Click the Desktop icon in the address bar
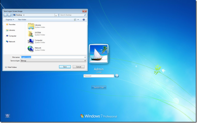 [15, 15]
